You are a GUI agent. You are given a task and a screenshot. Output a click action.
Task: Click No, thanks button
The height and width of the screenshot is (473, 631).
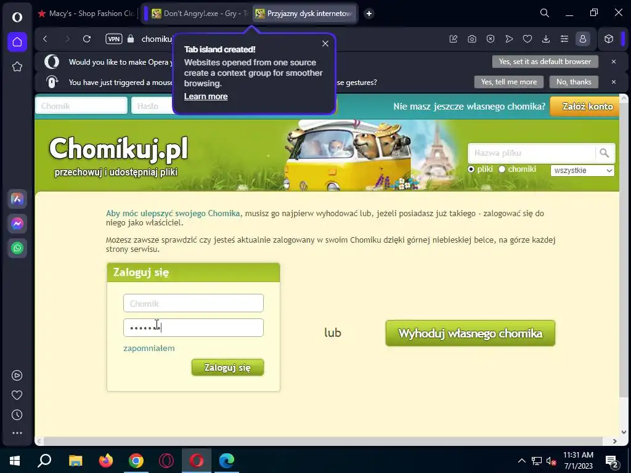click(x=574, y=82)
